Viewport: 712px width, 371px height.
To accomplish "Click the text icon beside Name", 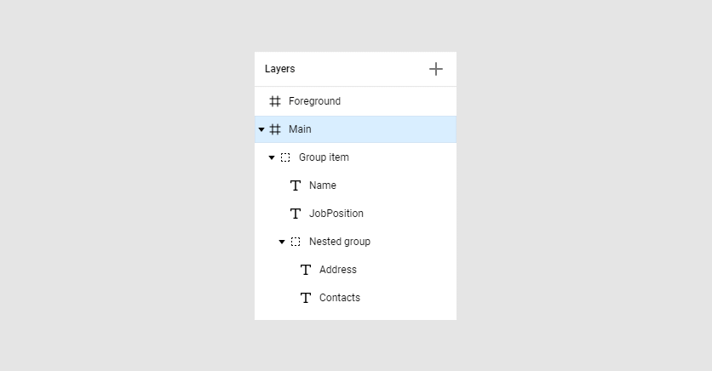I will tap(296, 185).
